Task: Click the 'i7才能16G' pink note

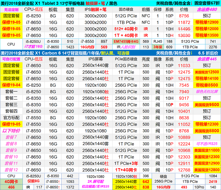Action: [x=33, y=46]
